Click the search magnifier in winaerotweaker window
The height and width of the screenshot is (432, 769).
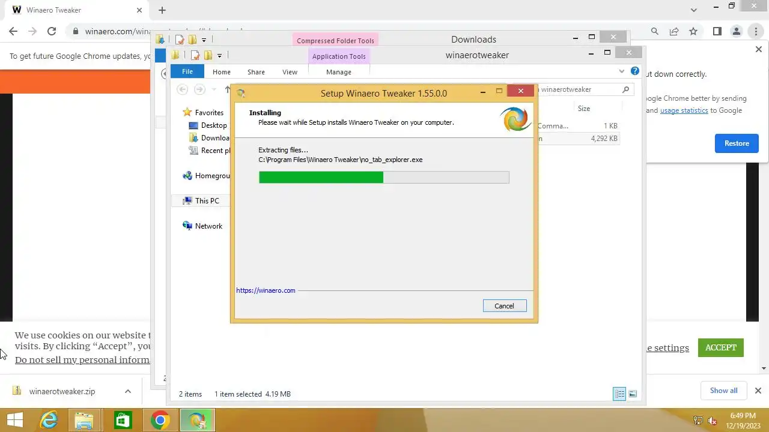[625, 89]
